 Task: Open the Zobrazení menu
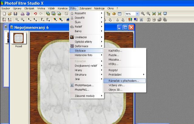pos(85,8)
